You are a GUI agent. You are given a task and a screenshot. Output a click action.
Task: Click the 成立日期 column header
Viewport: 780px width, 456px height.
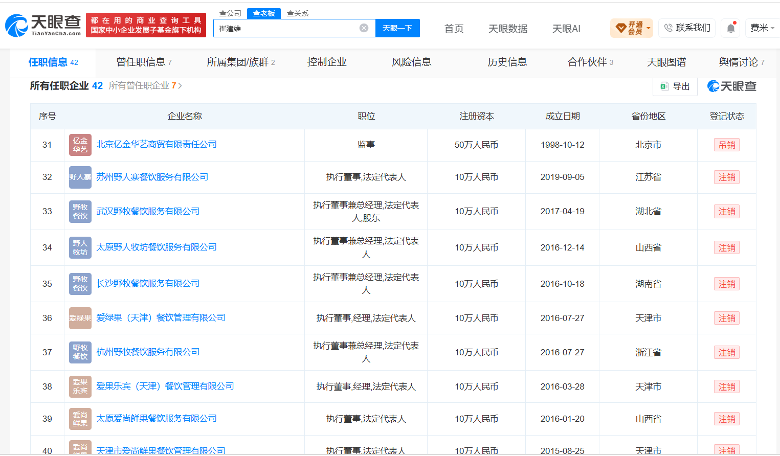tap(563, 117)
